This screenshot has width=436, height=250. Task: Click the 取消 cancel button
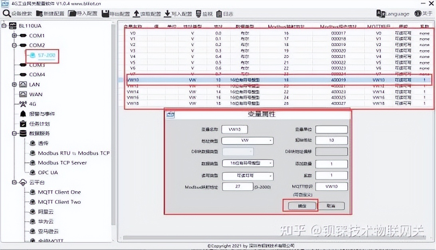[x=331, y=205]
